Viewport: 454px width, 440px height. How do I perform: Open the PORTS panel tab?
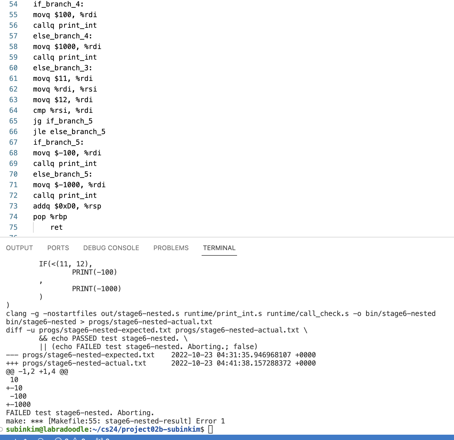pos(58,248)
